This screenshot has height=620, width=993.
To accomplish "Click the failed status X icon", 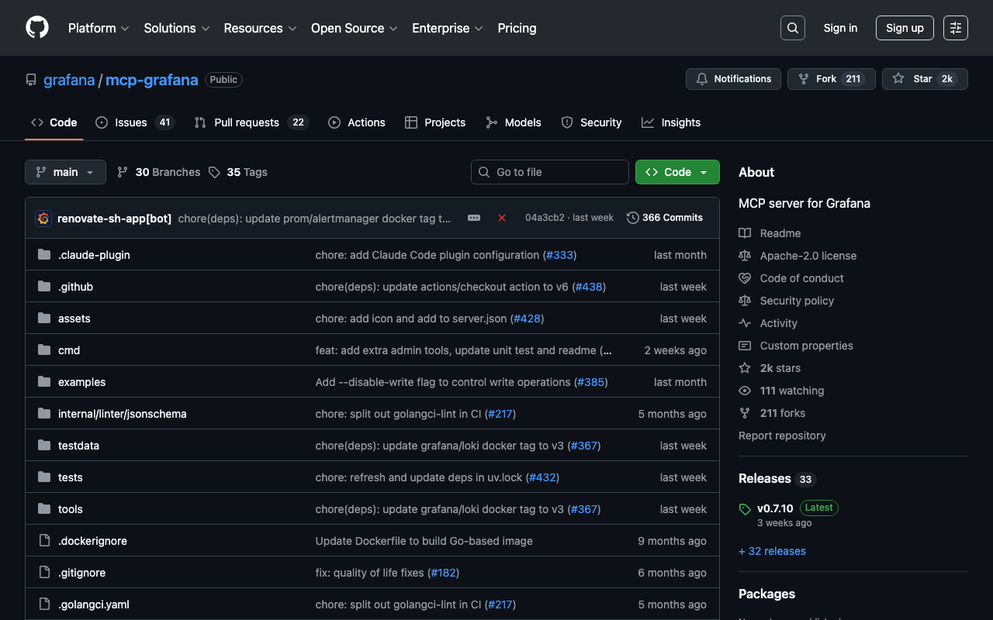I will click(502, 218).
